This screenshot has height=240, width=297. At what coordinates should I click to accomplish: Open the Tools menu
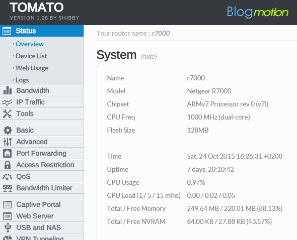[x=42, y=113]
